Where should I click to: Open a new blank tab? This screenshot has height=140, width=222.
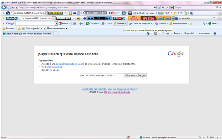click(x=56, y=34)
